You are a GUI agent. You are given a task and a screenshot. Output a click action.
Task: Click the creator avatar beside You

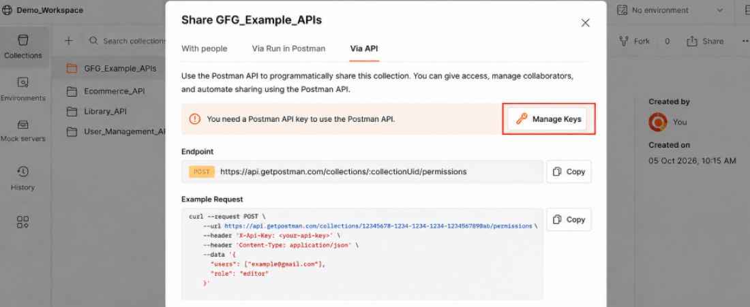point(658,123)
